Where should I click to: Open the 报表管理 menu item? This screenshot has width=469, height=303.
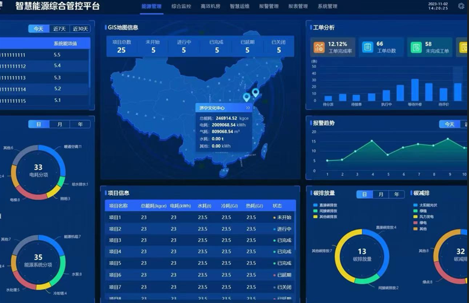298,6
